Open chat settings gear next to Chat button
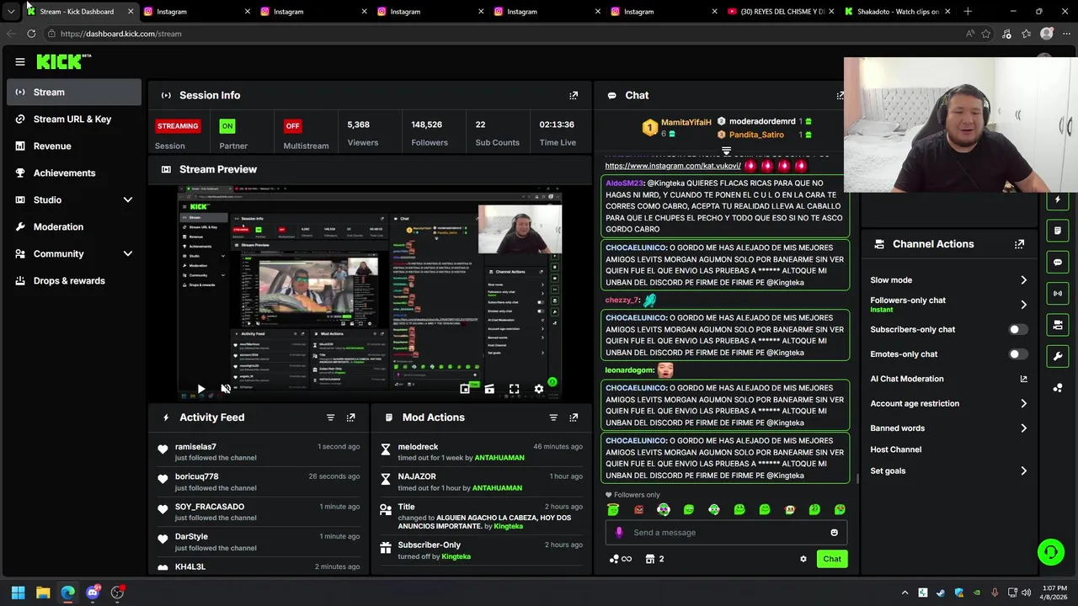The width and height of the screenshot is (1078, 606). point(803,559)
